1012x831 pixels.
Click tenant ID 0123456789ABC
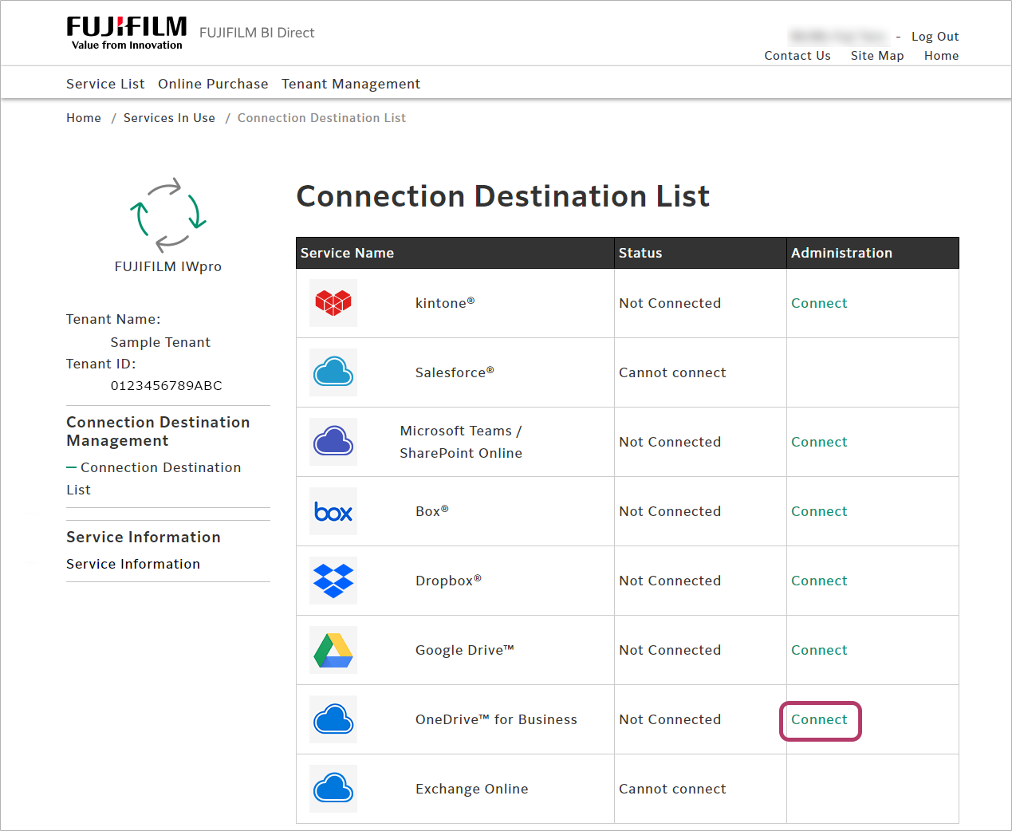pos(166,385)
